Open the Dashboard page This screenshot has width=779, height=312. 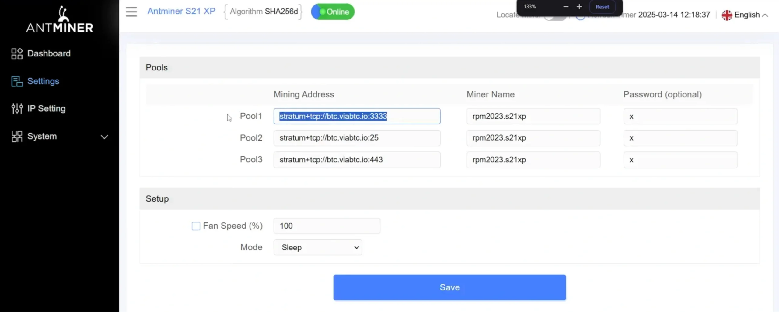(41, 53)
